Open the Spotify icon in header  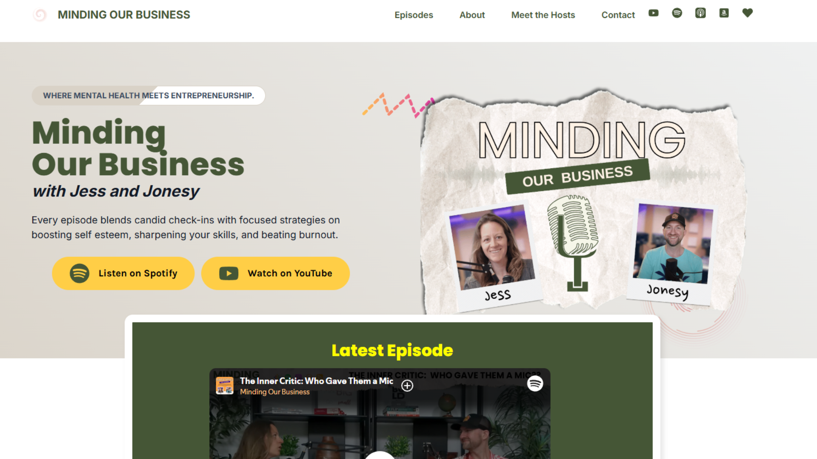click(677, 13)
